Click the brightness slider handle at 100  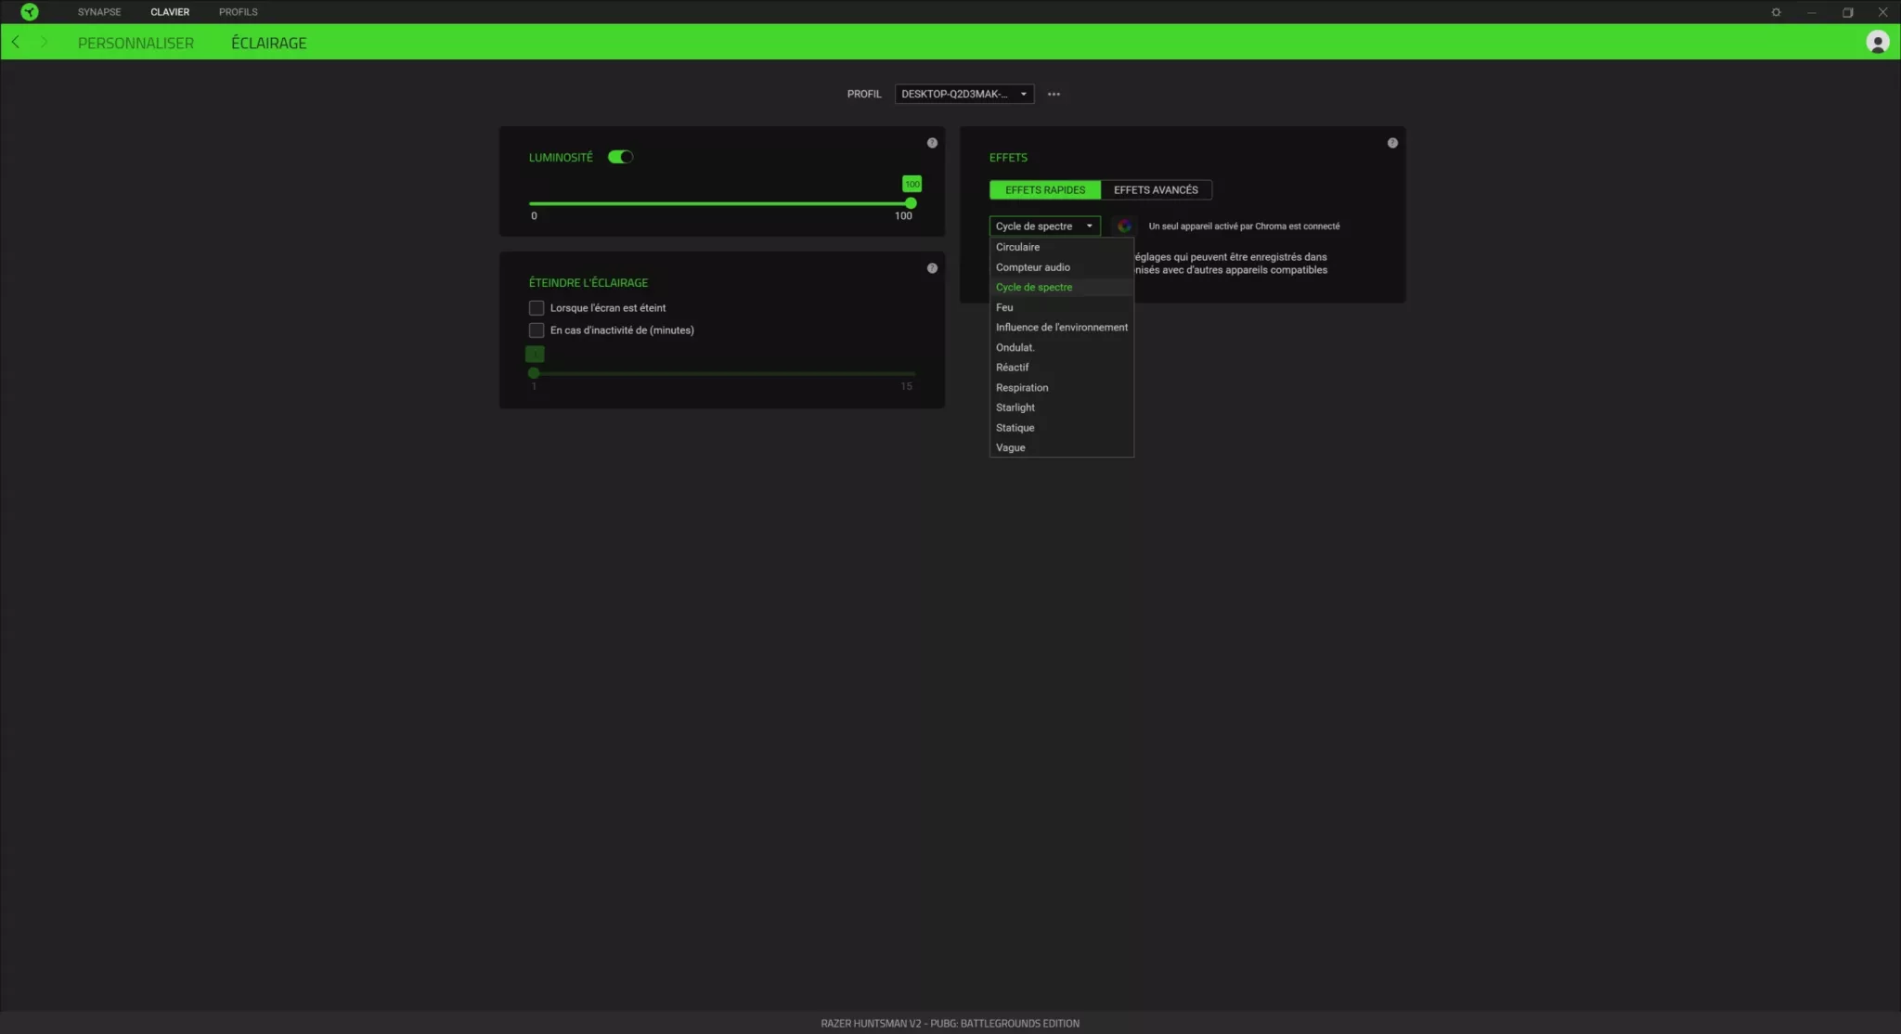tap(910, 202)
